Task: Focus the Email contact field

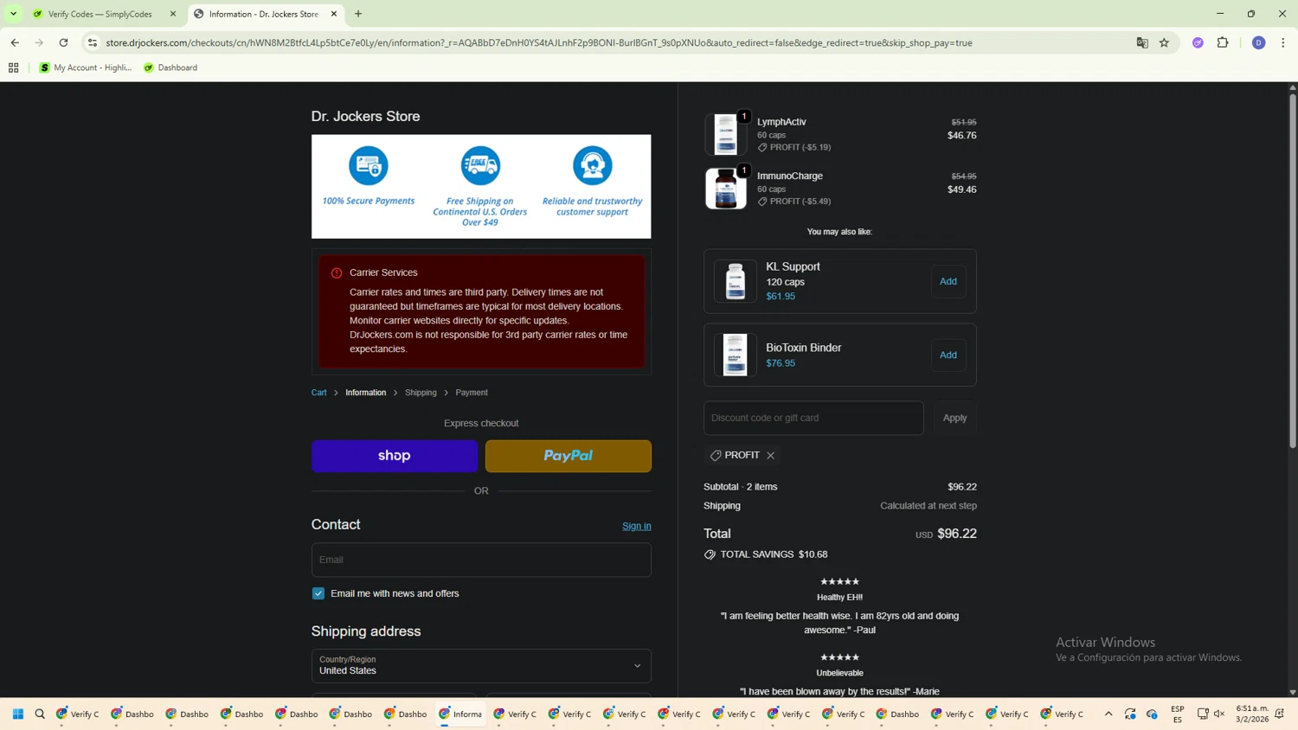Action: click(x=481, y=560)
